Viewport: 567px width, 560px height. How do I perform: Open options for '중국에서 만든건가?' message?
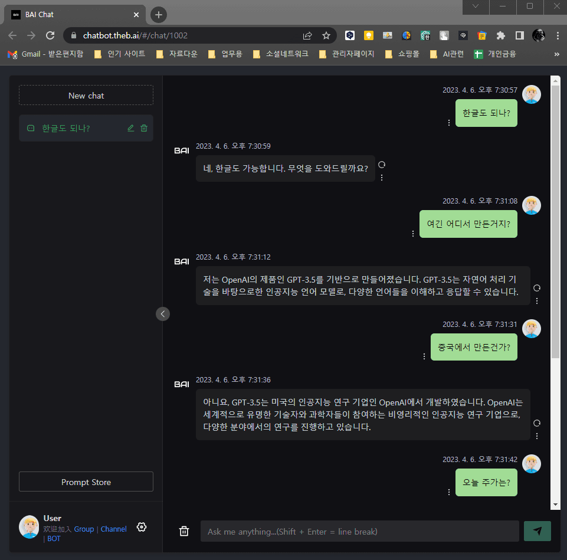[x=424, y=356]
